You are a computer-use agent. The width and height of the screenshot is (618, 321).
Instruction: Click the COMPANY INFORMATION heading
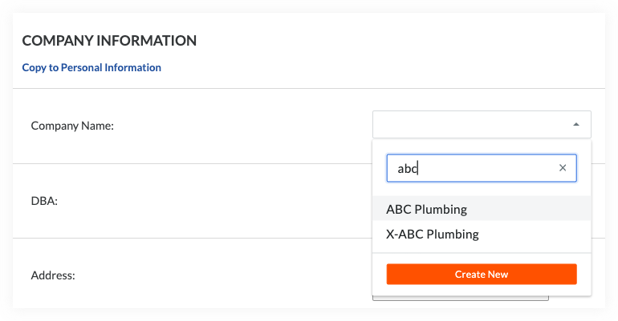(x=109, y=40)
